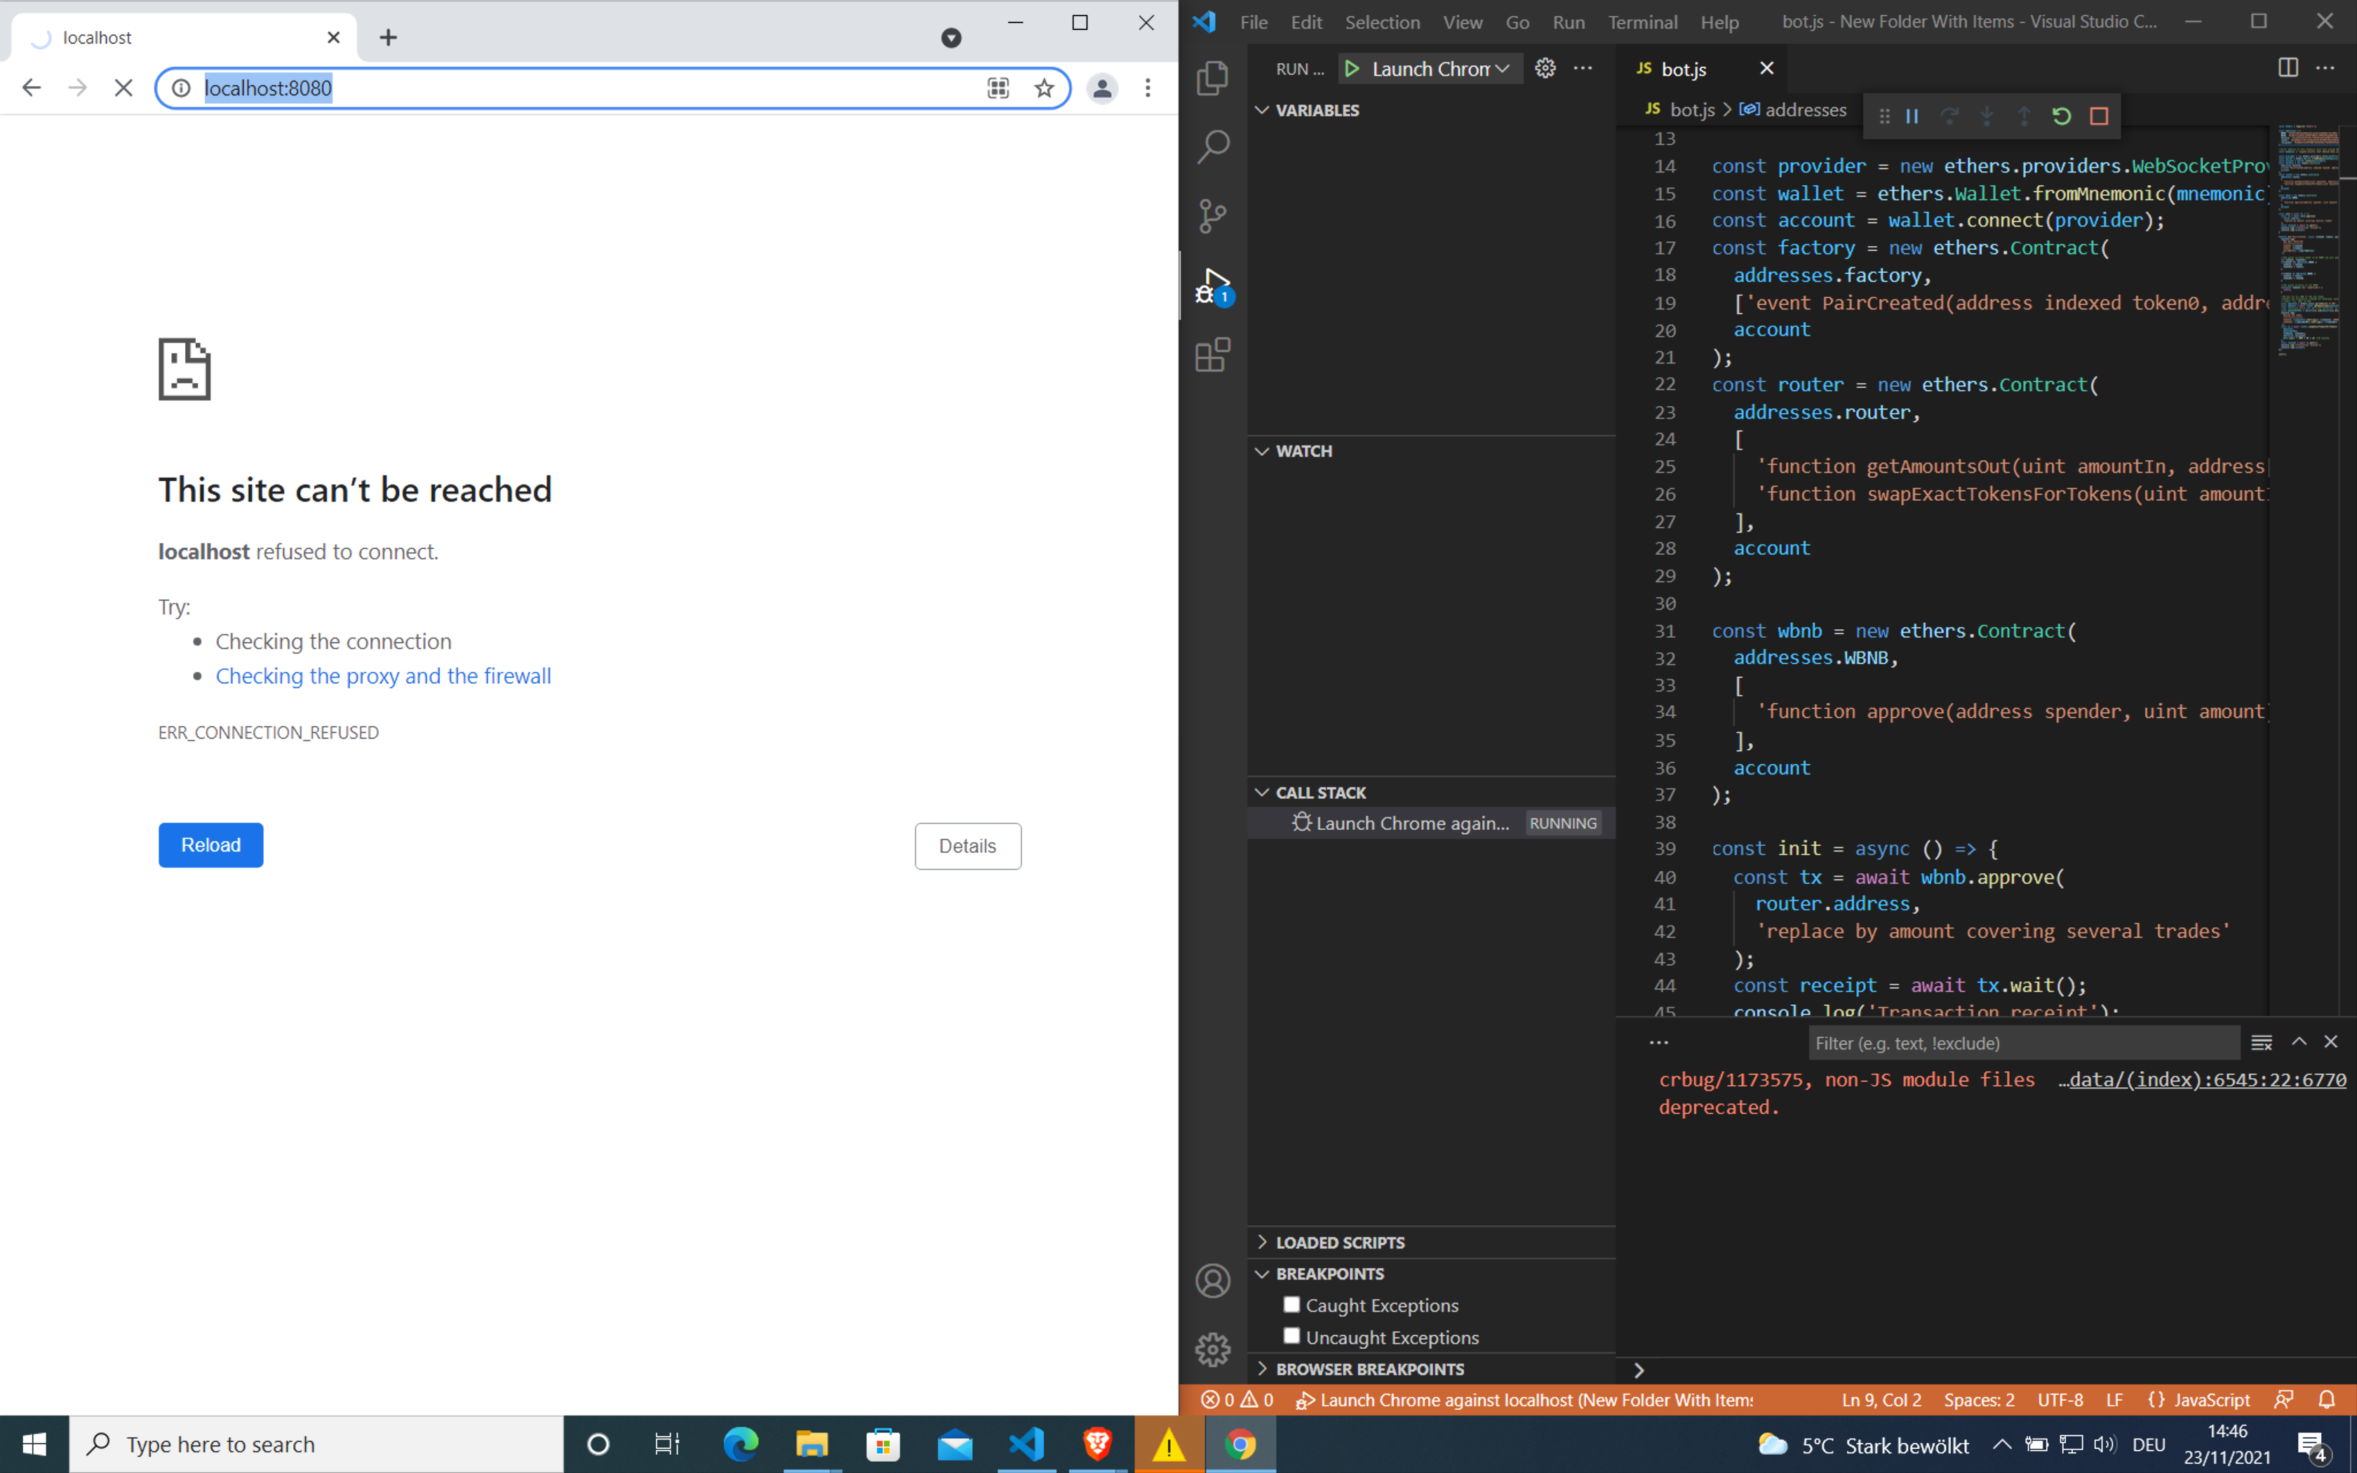This screenshot has height=1473, width=2357.
Task: Split the editor to the right
Action: [2288, 67]
